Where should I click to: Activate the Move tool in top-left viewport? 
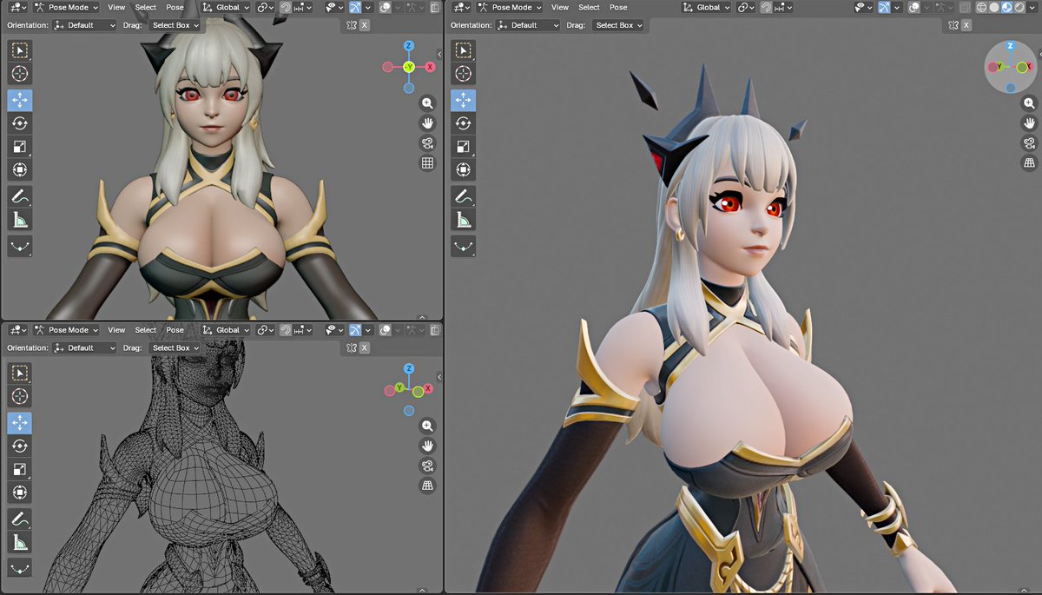click(x=20, y=101)
